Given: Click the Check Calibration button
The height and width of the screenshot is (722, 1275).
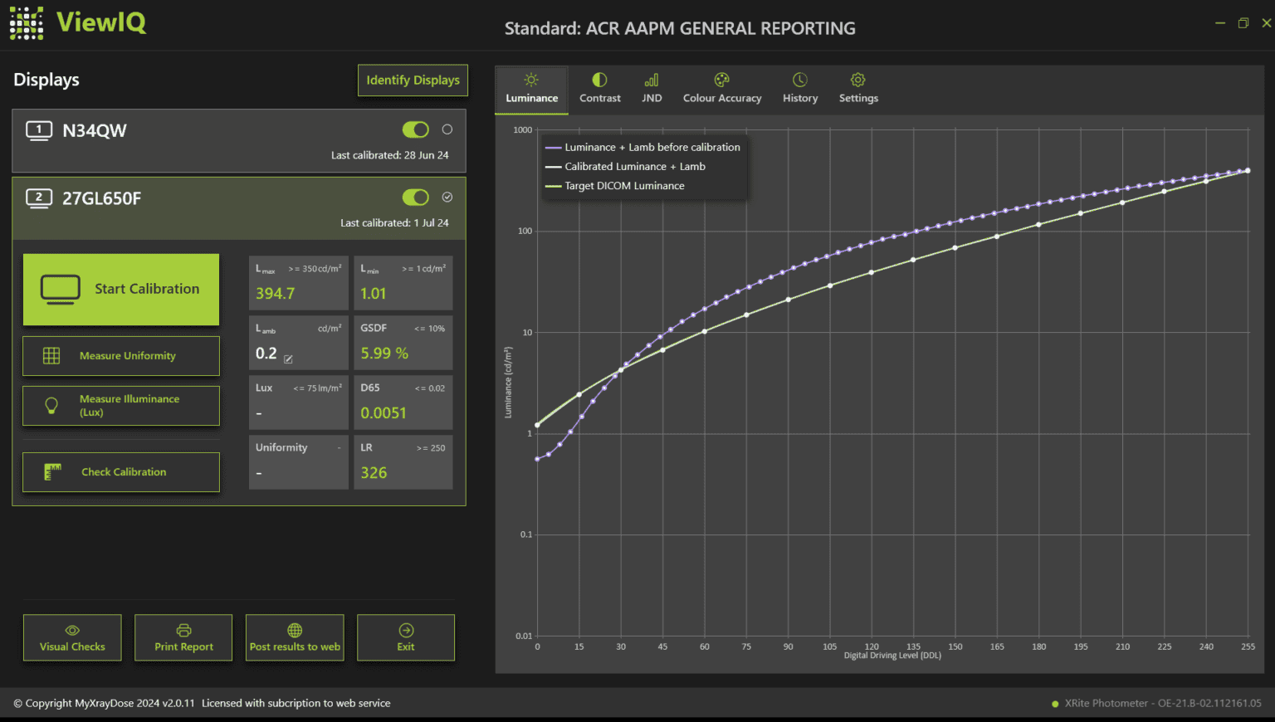Looking at the screenshot, I should point(121,472).
